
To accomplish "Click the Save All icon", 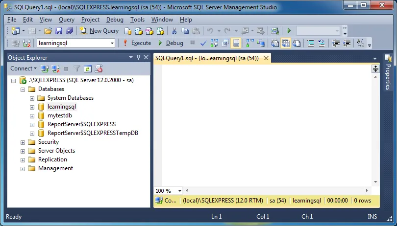I will click(70, 31).
